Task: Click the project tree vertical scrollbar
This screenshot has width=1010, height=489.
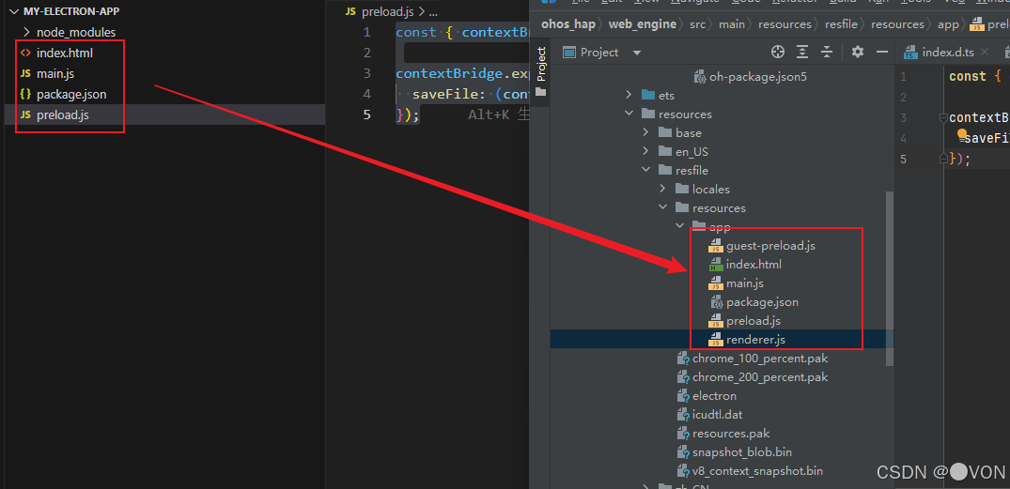Action: (890, 278)
